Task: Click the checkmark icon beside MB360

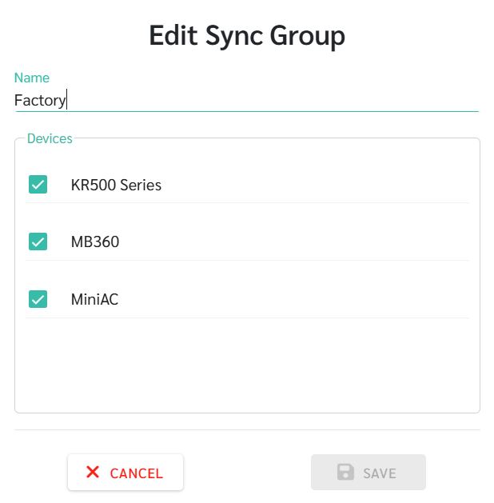Action: (38, 242)
